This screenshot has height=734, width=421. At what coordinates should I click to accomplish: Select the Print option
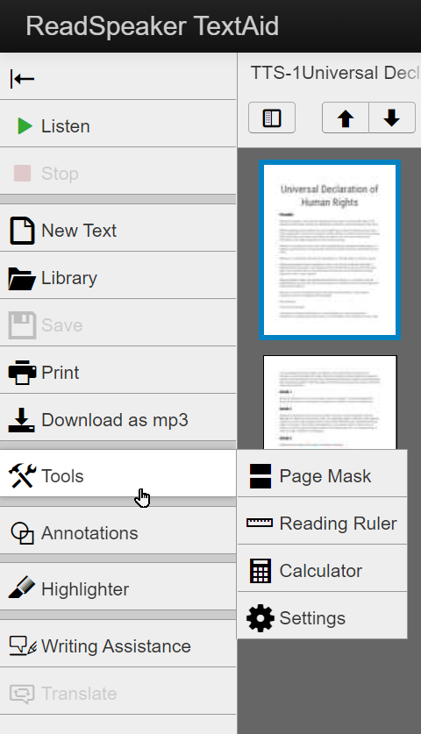[x=118, y=371]
